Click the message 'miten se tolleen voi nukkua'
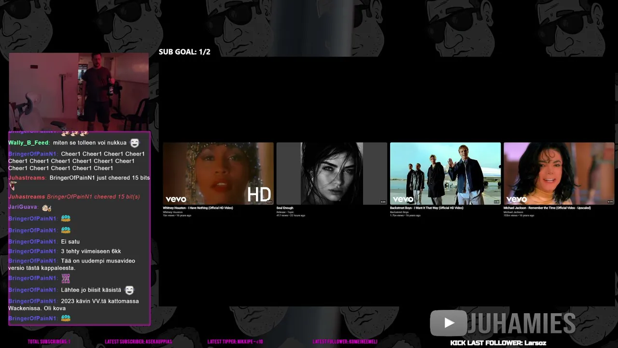The image size is (618, 348). pos(90,143)
